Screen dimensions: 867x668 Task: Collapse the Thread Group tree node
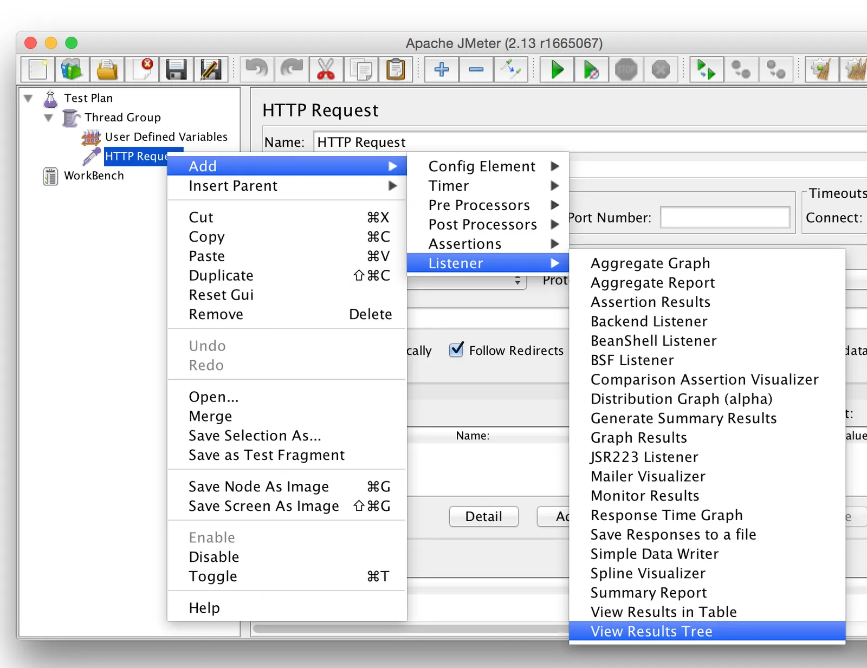(x=49, y=118)
